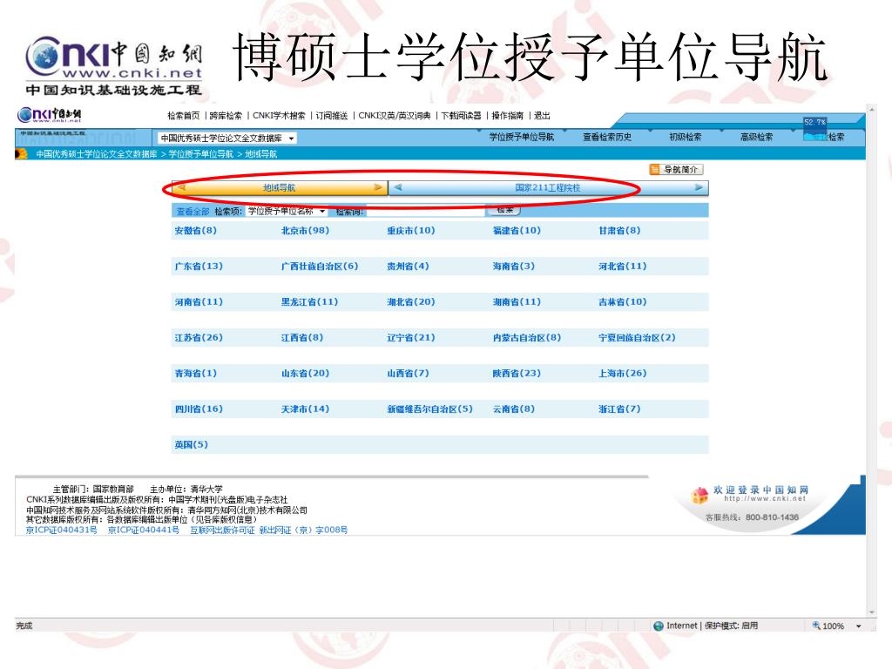Open region 青海省(1)
This screenshot has height=669, width=892.
coord(196,374)
